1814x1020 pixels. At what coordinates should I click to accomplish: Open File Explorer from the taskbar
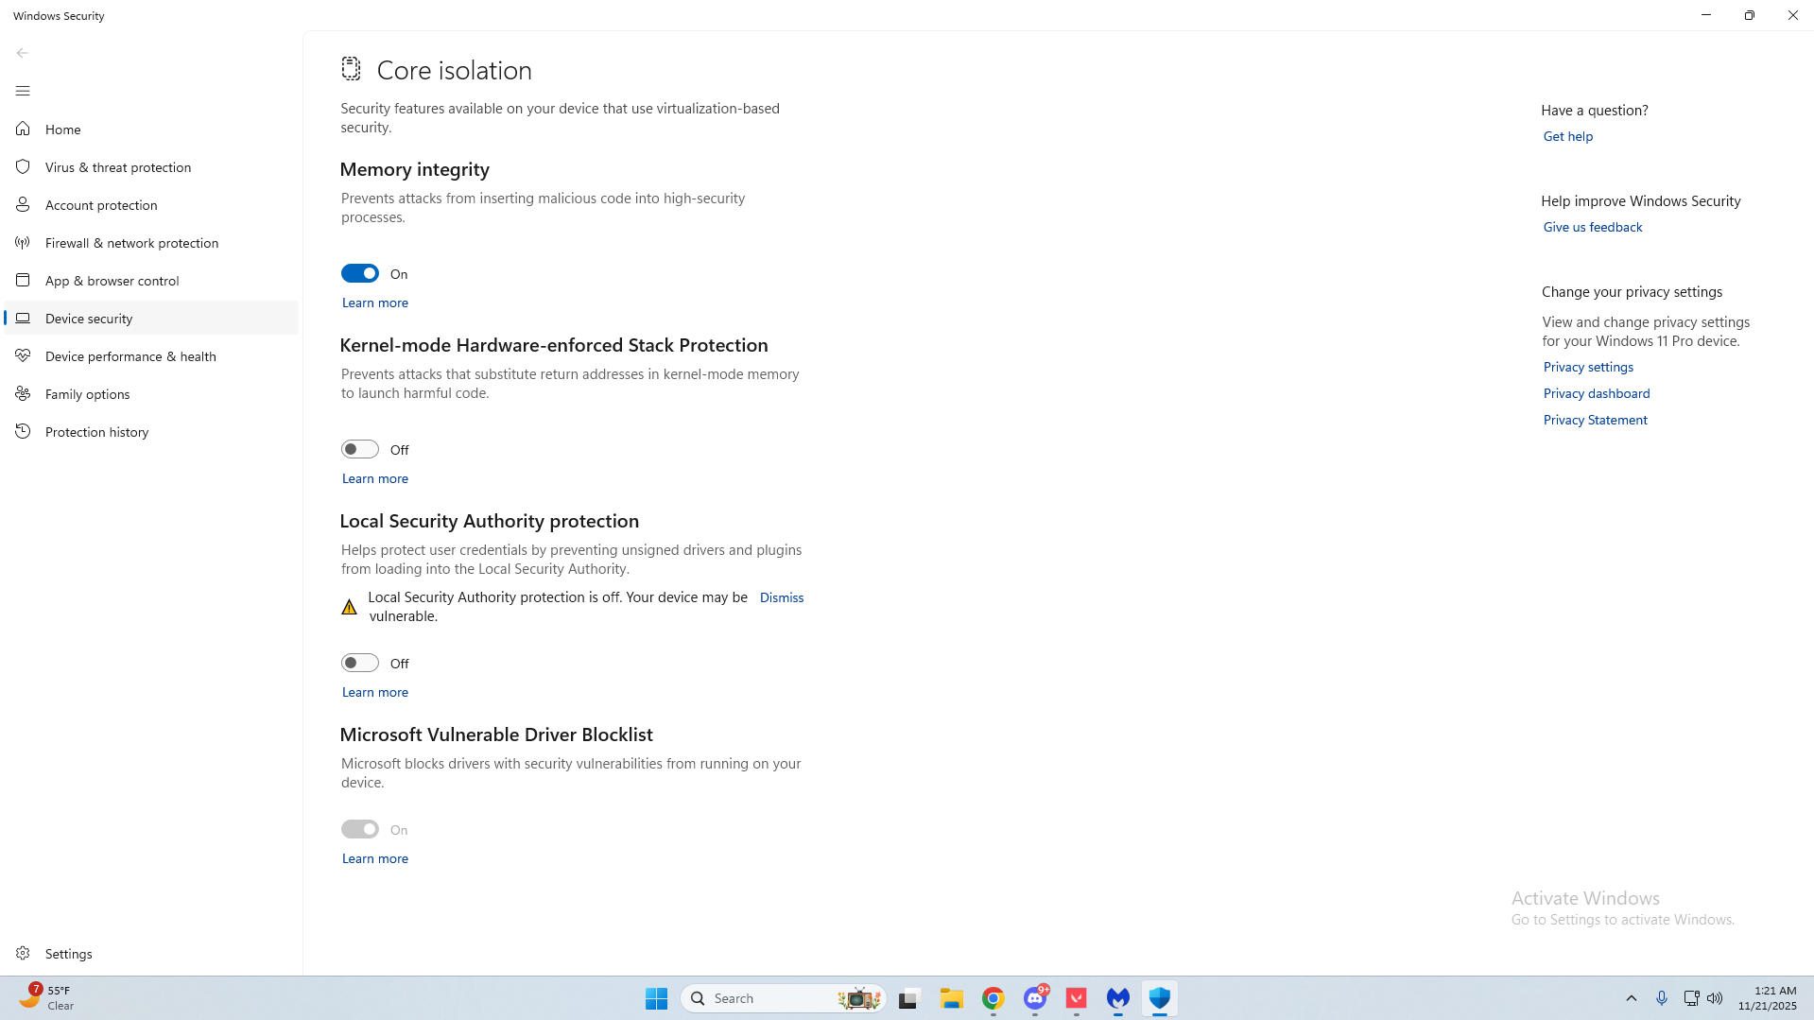click(x=952, y=998)
